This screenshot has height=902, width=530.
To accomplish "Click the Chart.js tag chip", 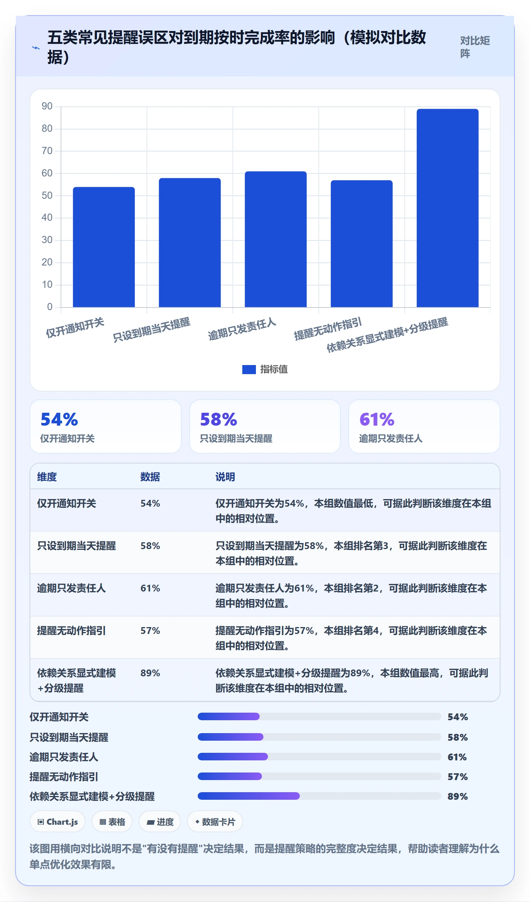I will (58, 822).
